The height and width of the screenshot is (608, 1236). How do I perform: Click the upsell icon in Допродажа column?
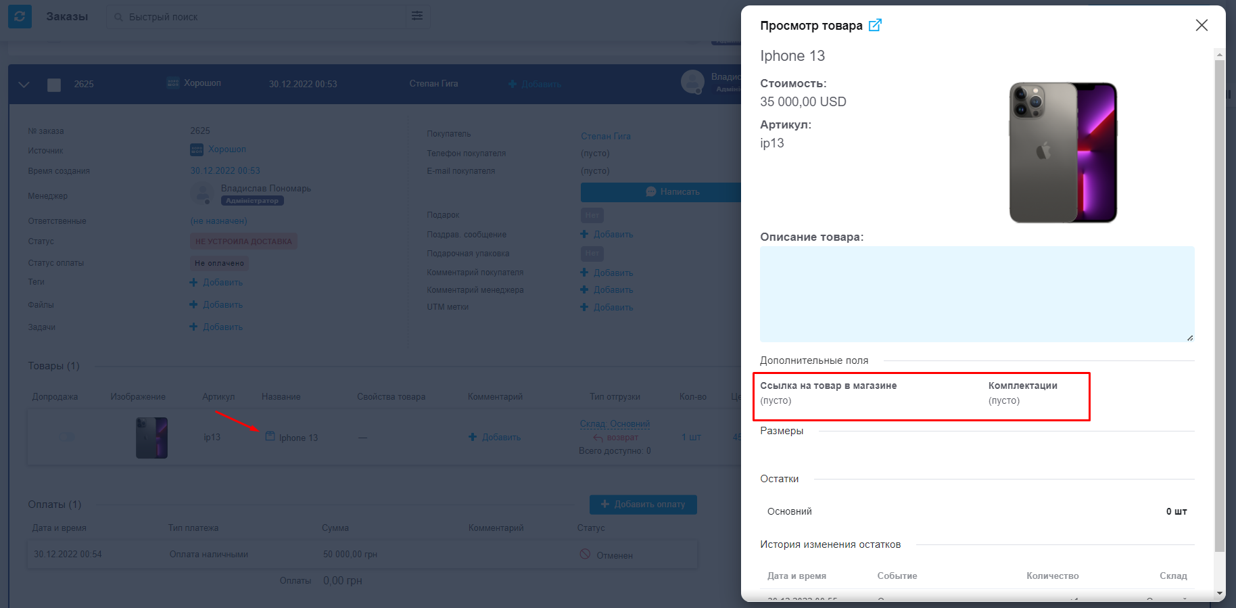[66, 437]
